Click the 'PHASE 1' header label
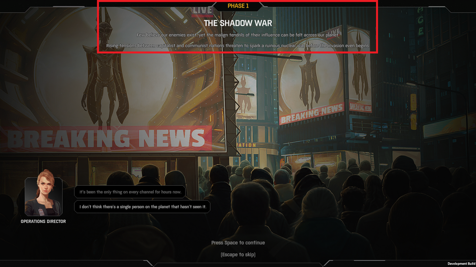The width and height of the screenshot is (476, 267). pyautogui.click(x=238, y=6)
